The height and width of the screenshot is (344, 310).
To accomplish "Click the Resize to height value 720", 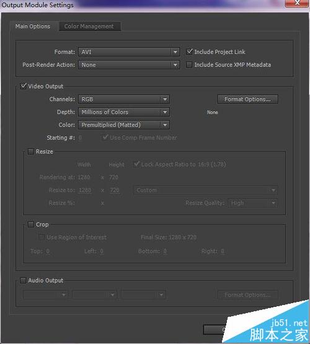I will [114, 190].
